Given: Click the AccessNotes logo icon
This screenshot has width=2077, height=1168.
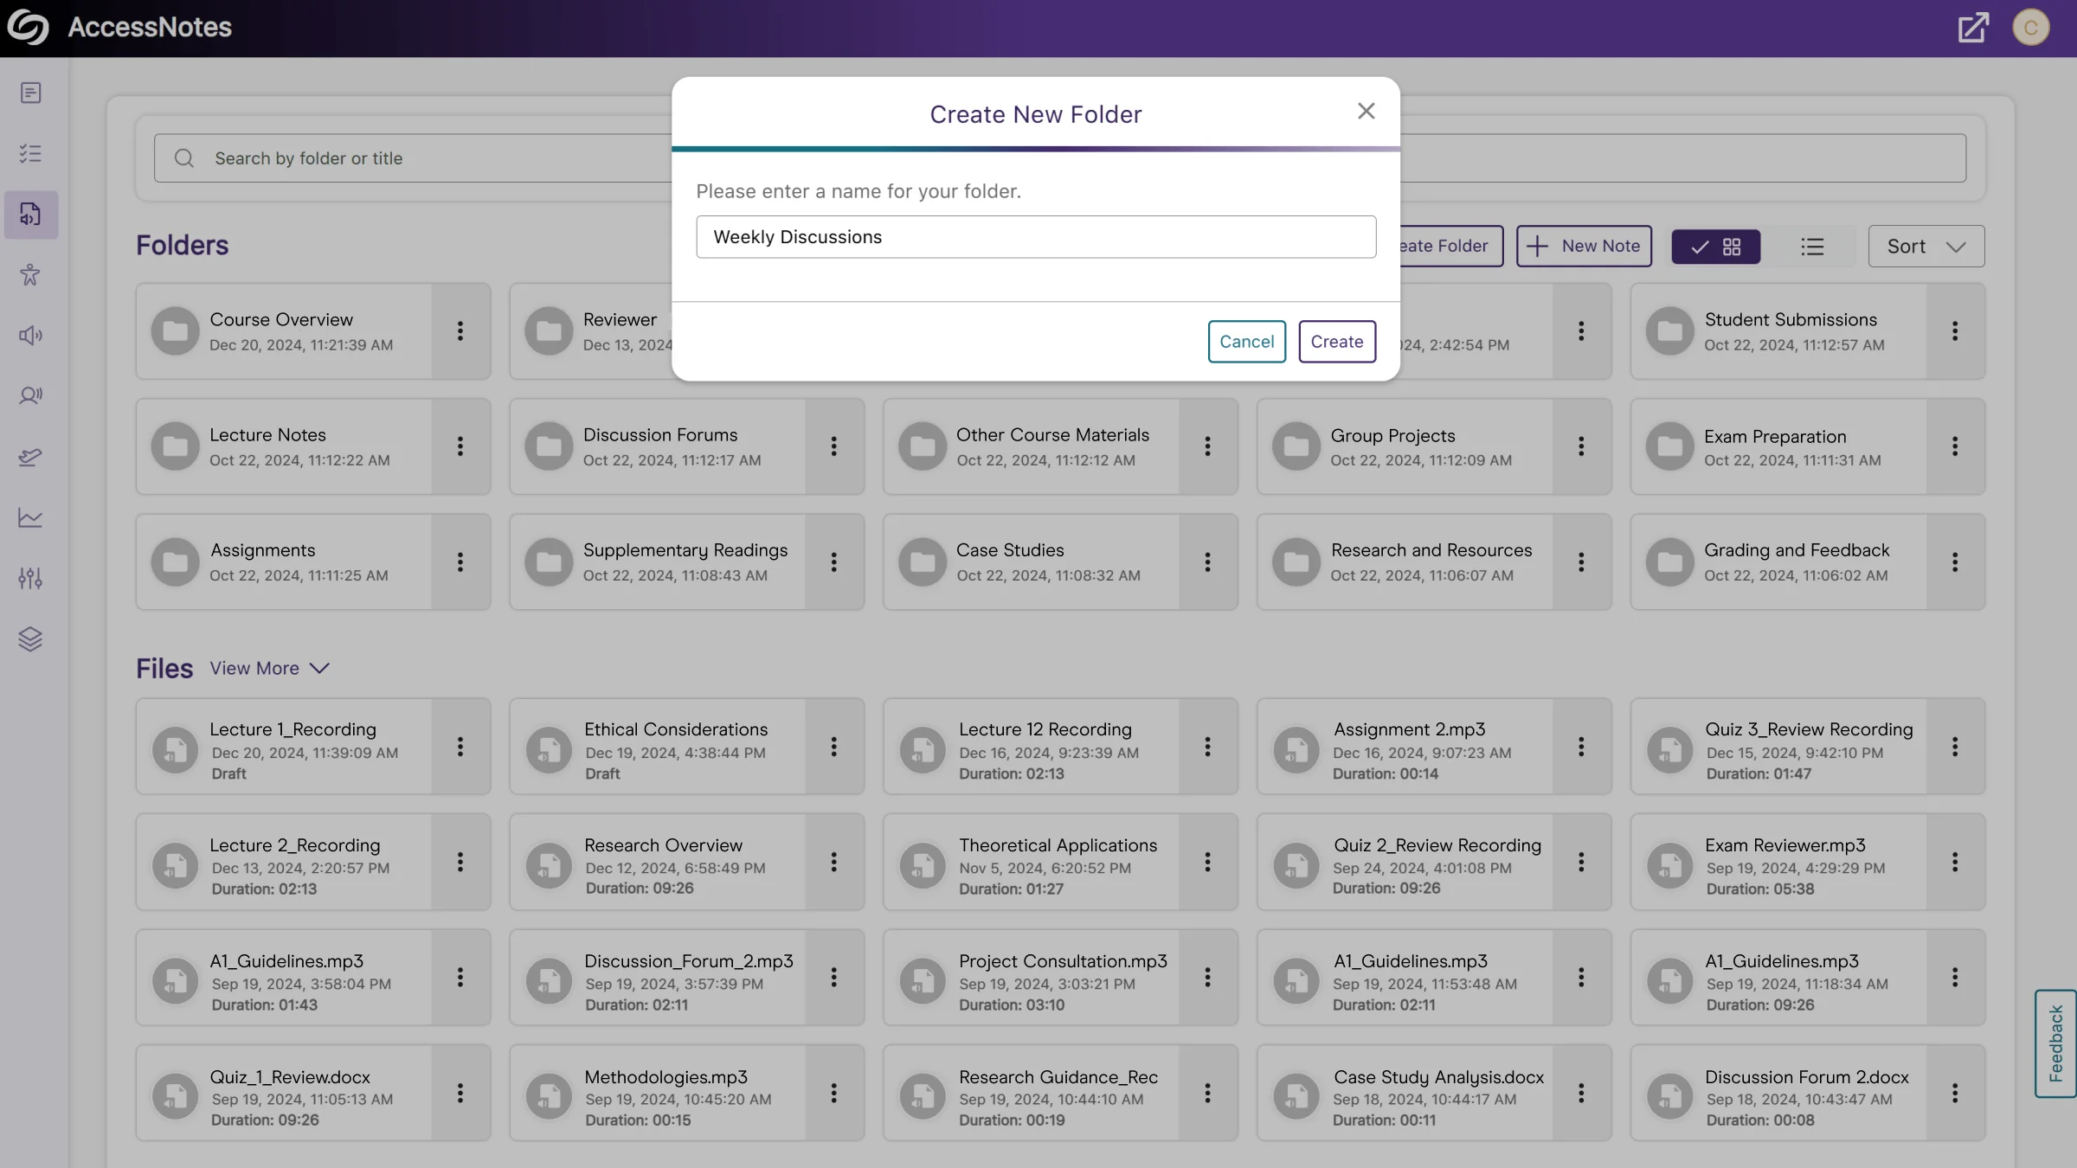Looking at the screenshot, I should [28, 28].
